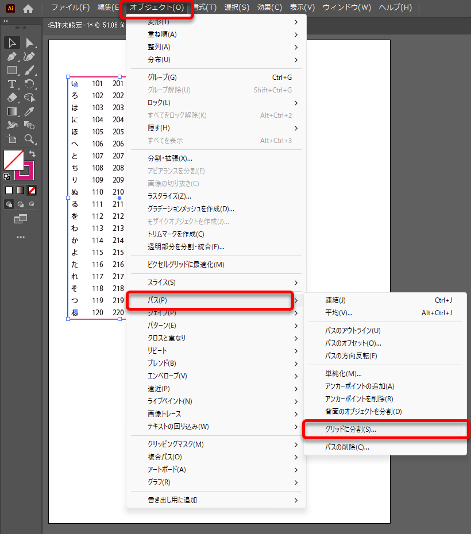Enable Draw Behind mode

coord(21,204)
